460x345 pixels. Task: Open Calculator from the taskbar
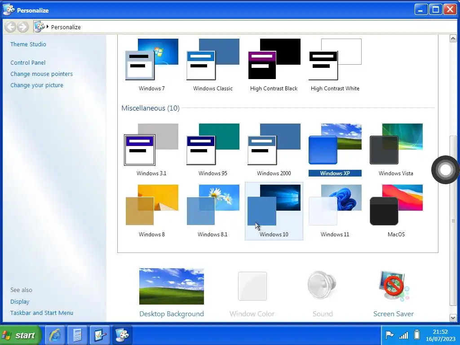[77, 335]
